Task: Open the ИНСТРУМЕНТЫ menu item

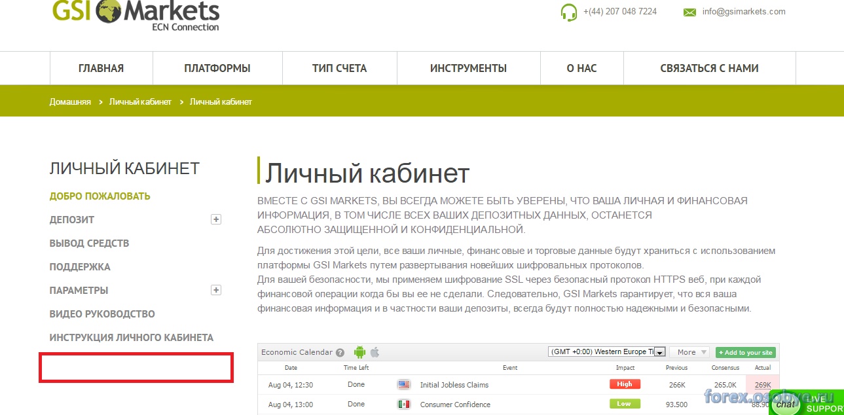Action: coord(469,68)
